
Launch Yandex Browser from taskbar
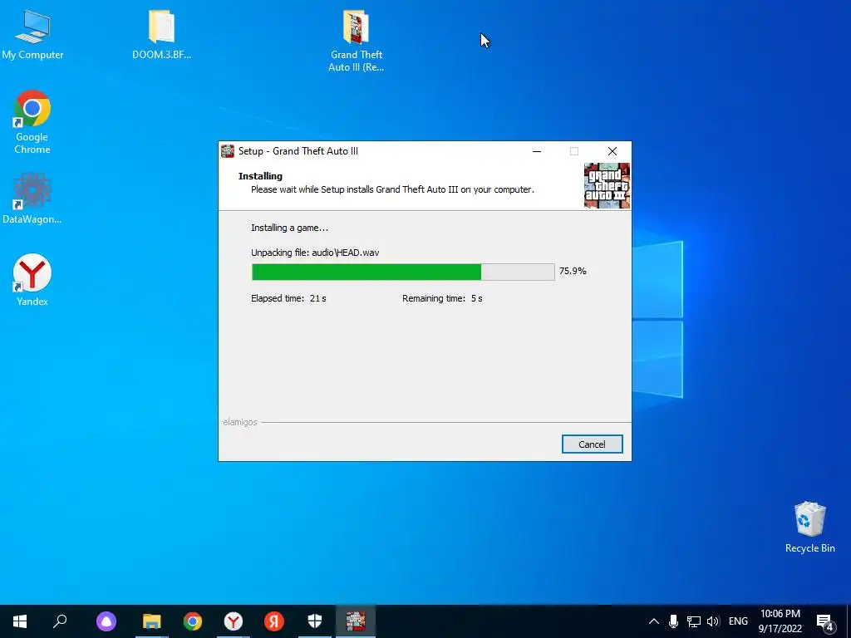(234, 621)
